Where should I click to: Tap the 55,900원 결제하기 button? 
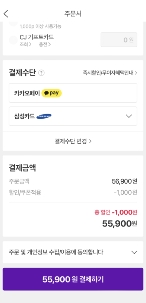point(73,279)
